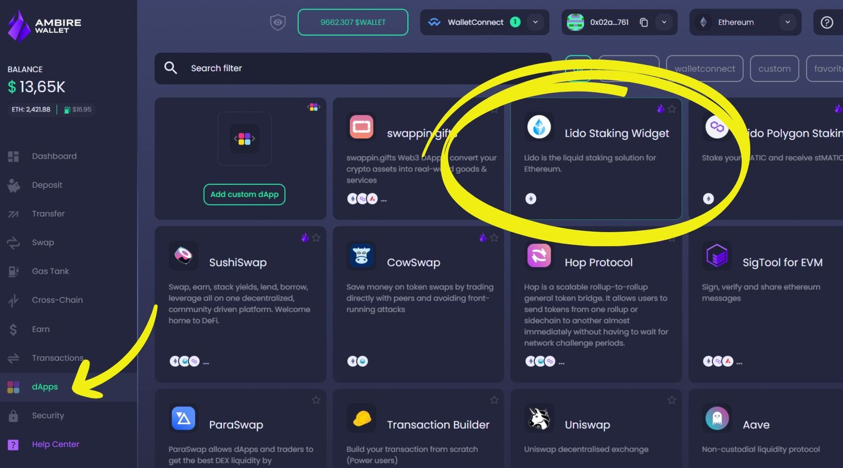View Transactions history

(57, 358)
